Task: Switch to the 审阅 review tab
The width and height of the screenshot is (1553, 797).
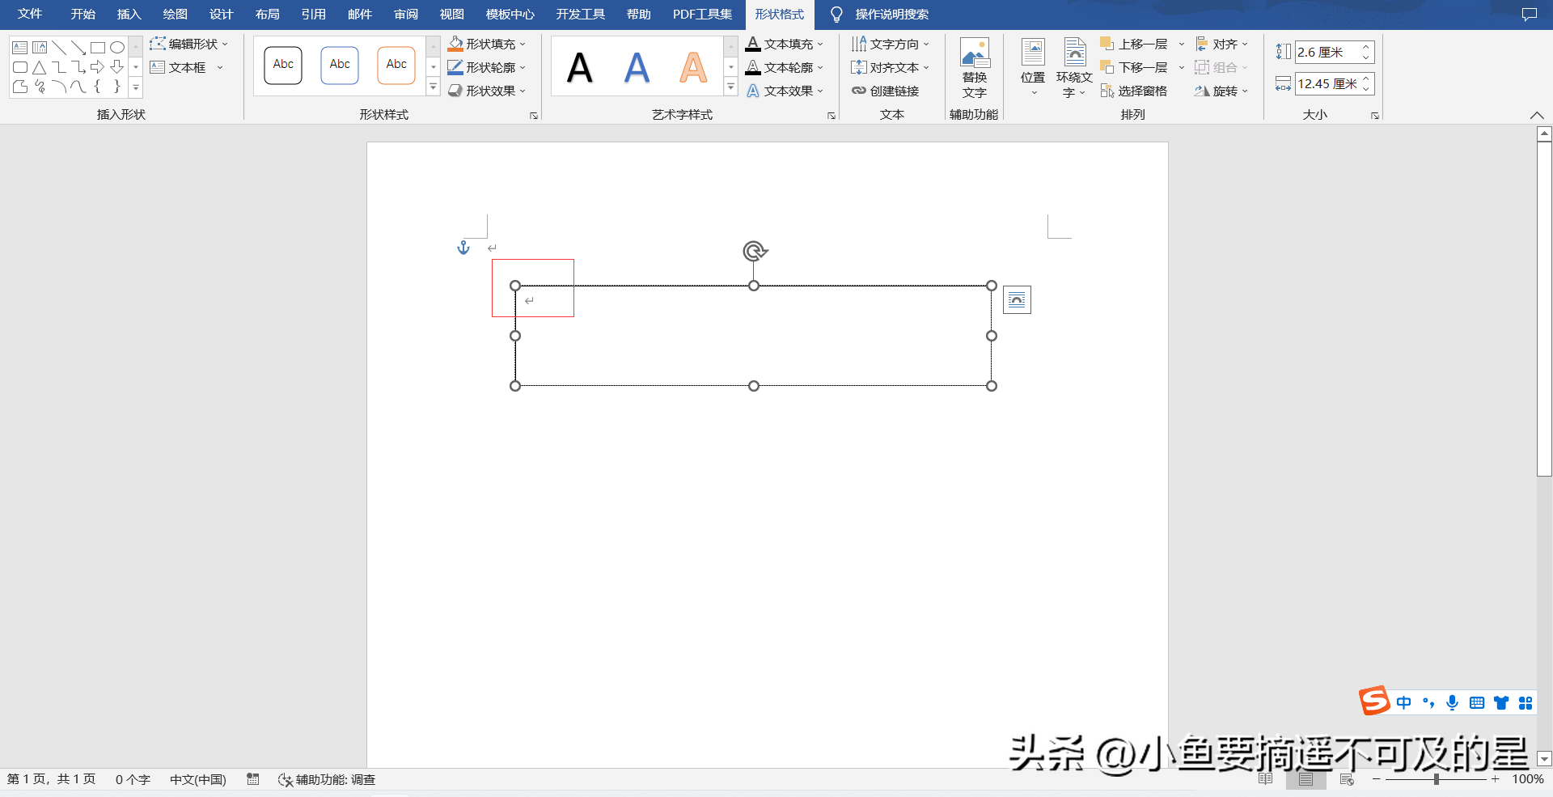Action: (x=406, y=14)
